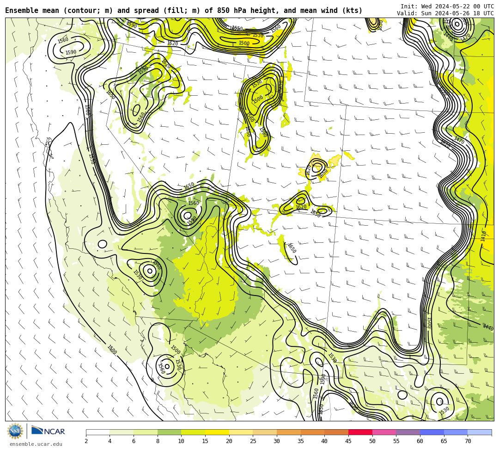Click the colorbar tick label 40
499x450 pixels.
(x=325, y=441)
